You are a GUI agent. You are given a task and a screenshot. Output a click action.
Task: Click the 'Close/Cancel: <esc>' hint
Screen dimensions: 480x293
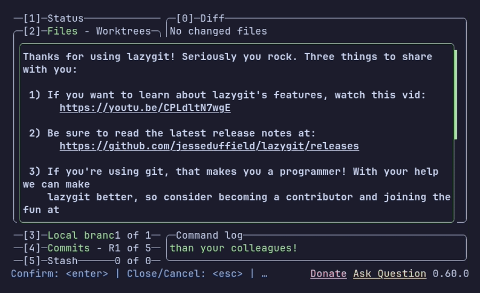pos(185,273)
